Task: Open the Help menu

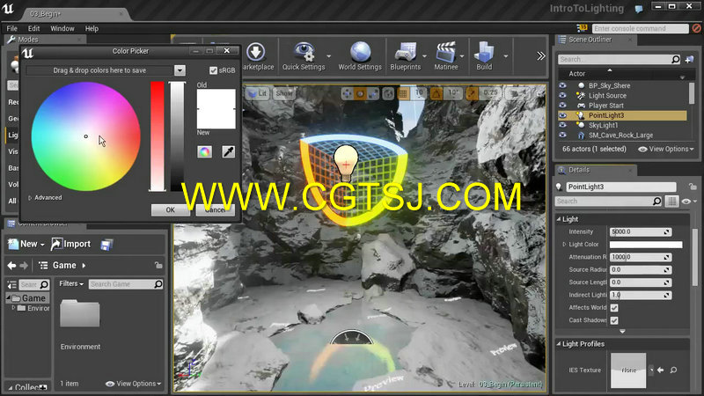Action: click(92, 28)
